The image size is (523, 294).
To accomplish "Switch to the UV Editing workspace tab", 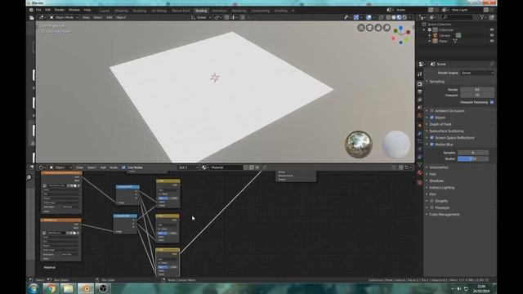I will [159, 11].
